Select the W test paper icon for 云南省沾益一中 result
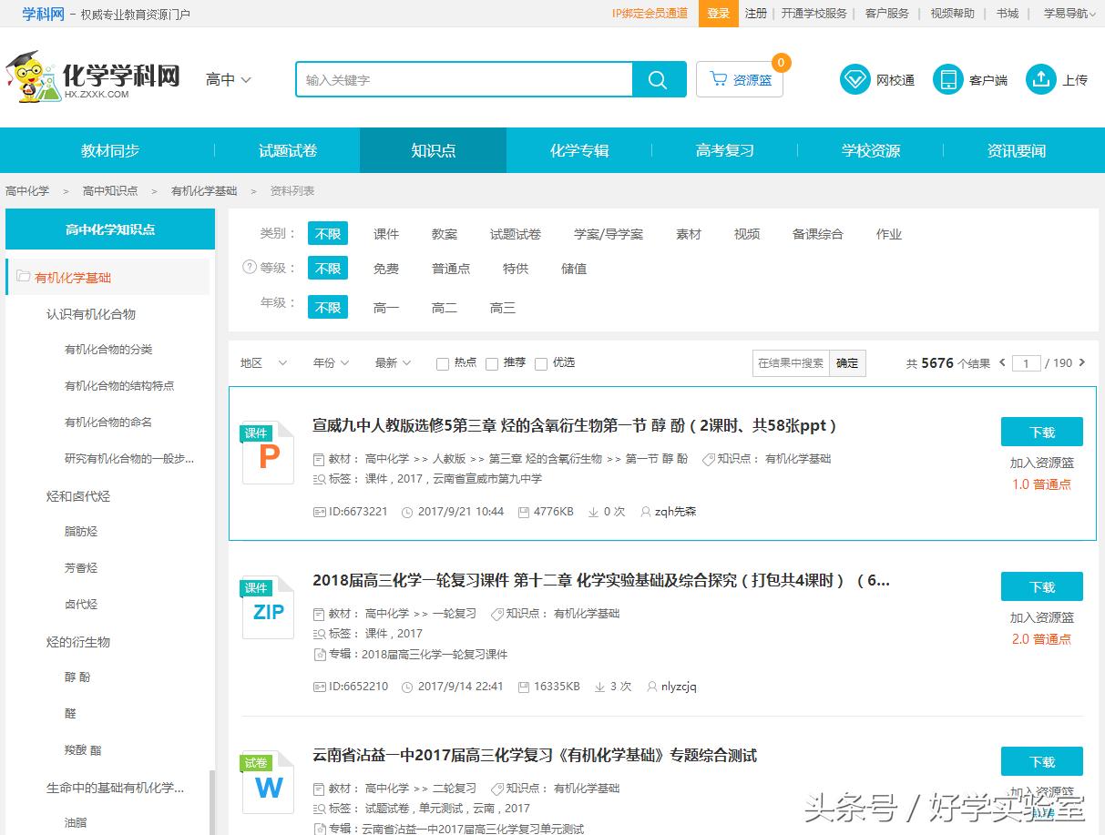Screen dimensions: 1105x835 (x=267, y=783)
